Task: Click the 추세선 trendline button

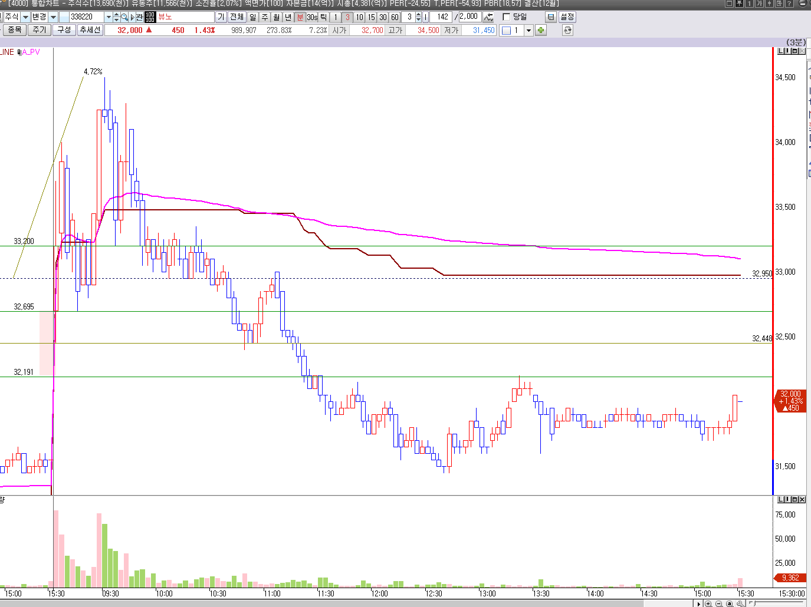Action: pos(90,29)
